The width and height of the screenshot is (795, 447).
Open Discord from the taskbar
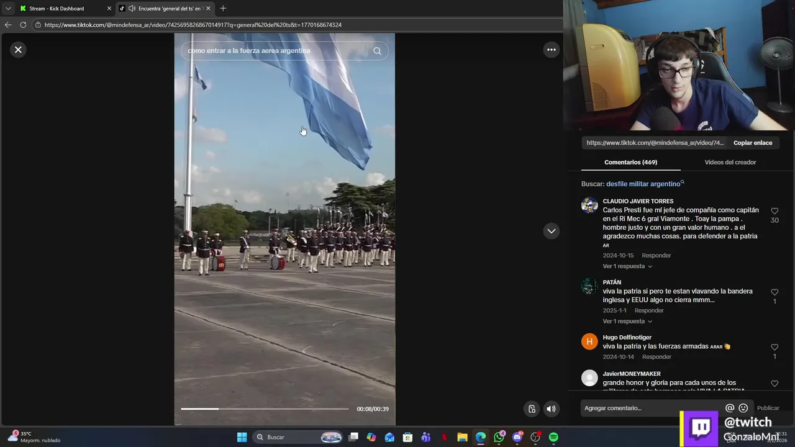(x=517, y=437)
